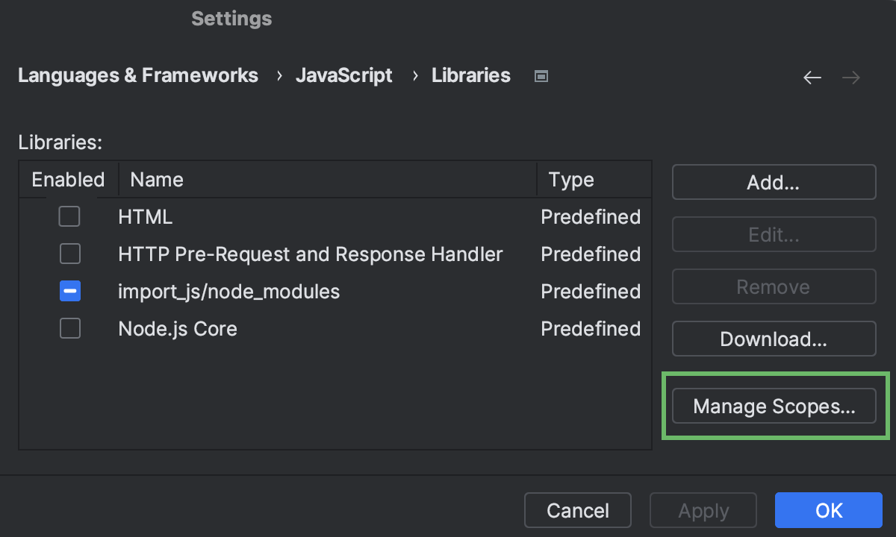The width and height of the screenshot is (896, 537).
Task: Enable the Node.js Core library
Action: (x=69, y=328)
